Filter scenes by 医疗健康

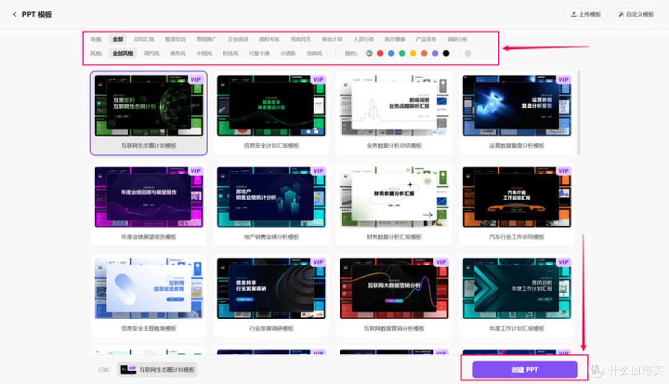(395, 39)
